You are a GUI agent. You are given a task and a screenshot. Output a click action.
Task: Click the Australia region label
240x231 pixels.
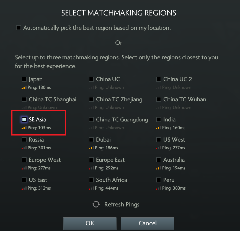coord(174,160)
